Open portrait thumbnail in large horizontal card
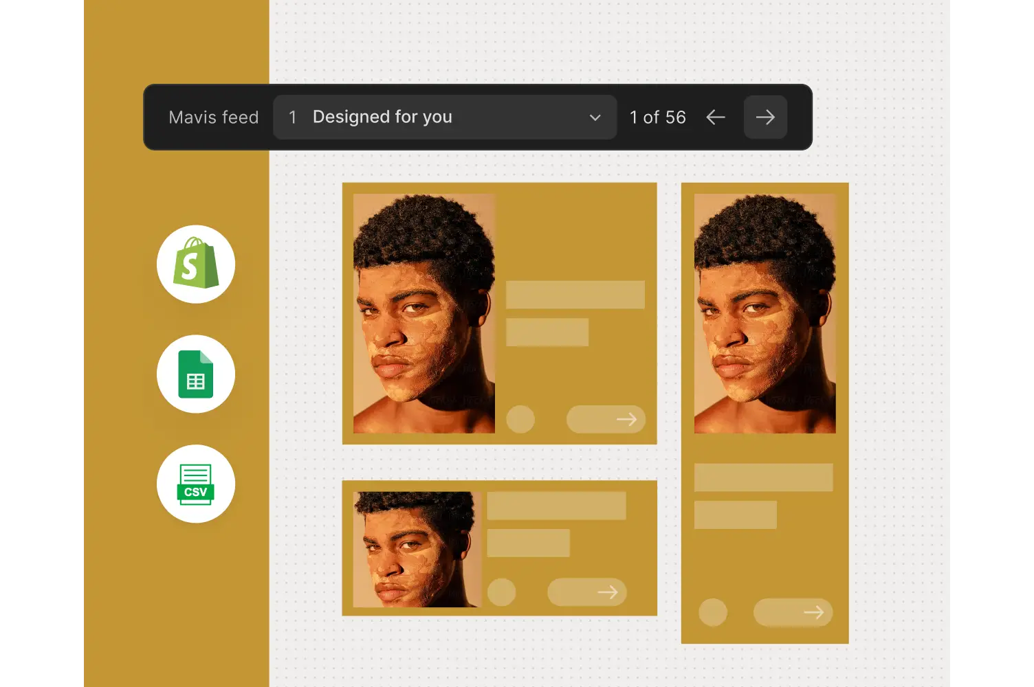Image resolution: width=1034 pixels, height=687 pixels. pos(424,313)
